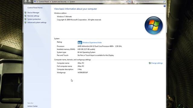Click the 4.00 GB installed memory value

[86, 49]
